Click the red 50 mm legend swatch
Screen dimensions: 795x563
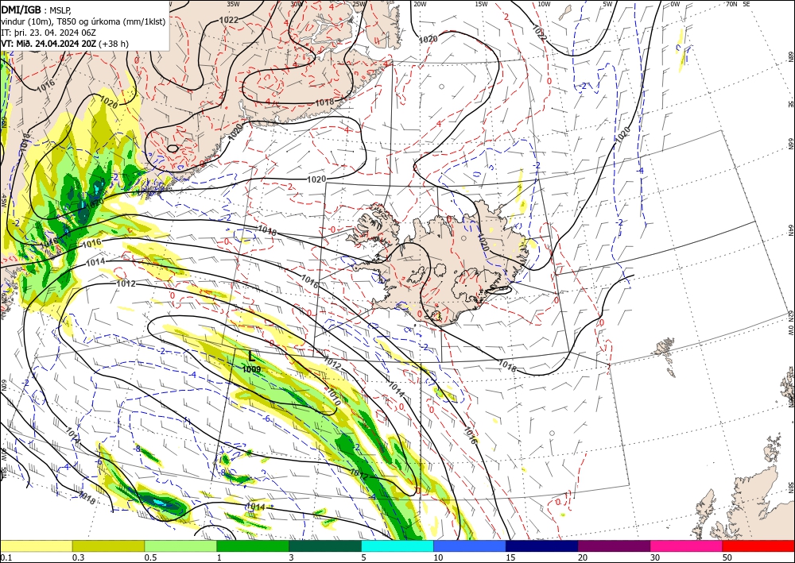[758, 546]
